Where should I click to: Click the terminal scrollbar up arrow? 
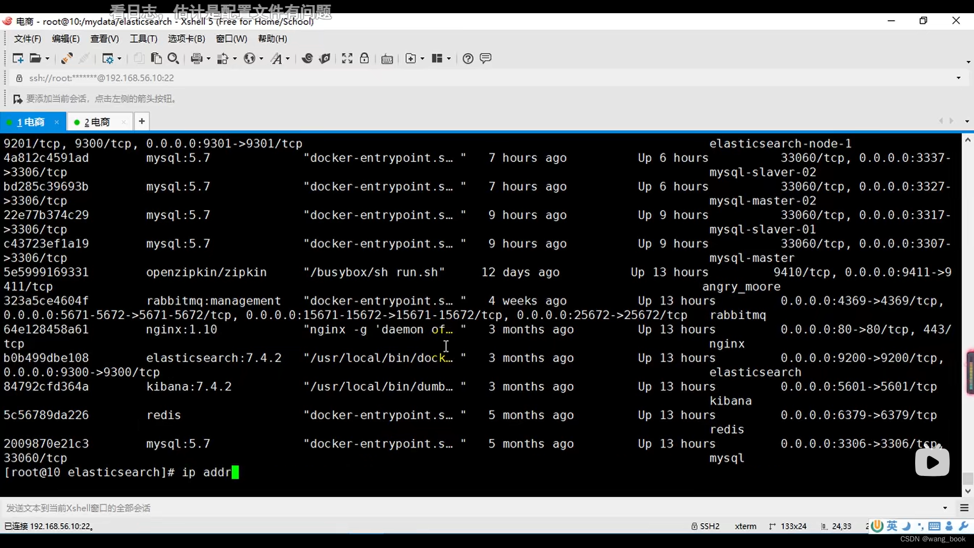coord(967,140)
